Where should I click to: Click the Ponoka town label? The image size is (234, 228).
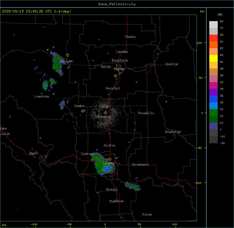(130, 37)
